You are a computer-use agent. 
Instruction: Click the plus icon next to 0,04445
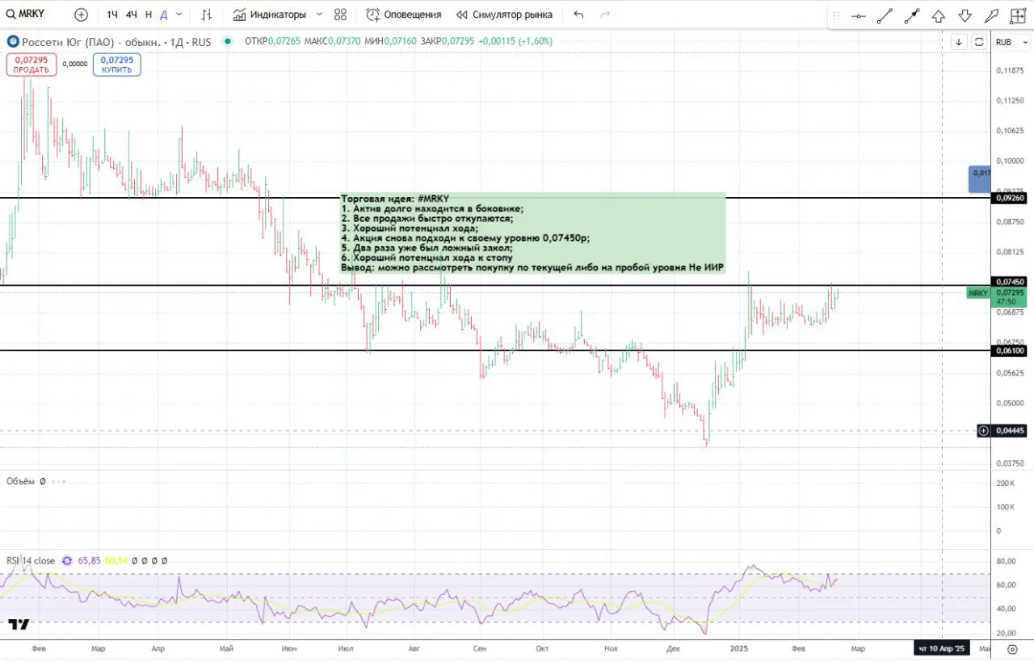(x=983, y=431)
